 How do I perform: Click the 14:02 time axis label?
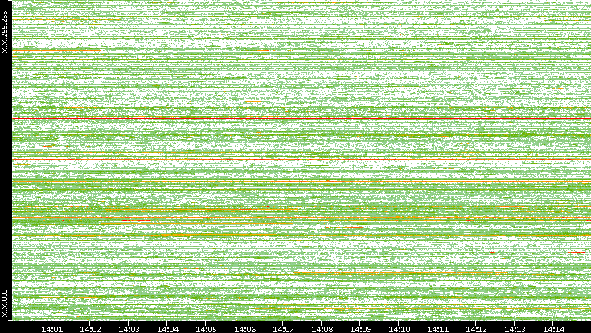(90, 330)
